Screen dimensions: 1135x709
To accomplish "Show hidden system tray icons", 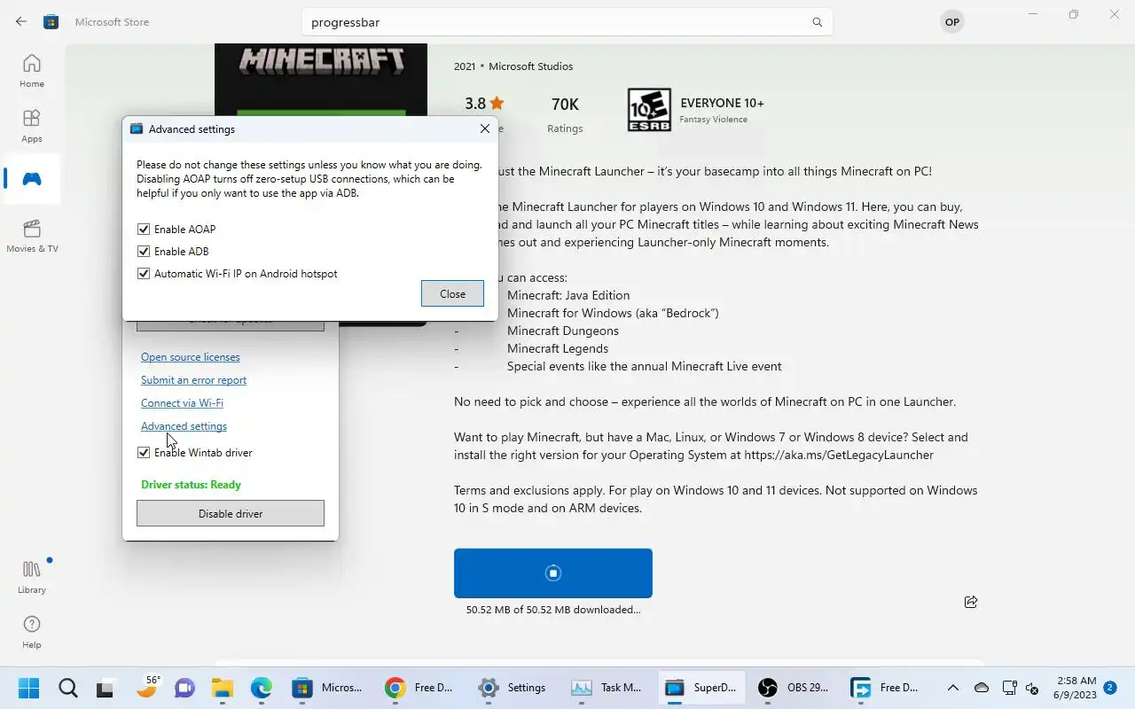I will 953,688.
